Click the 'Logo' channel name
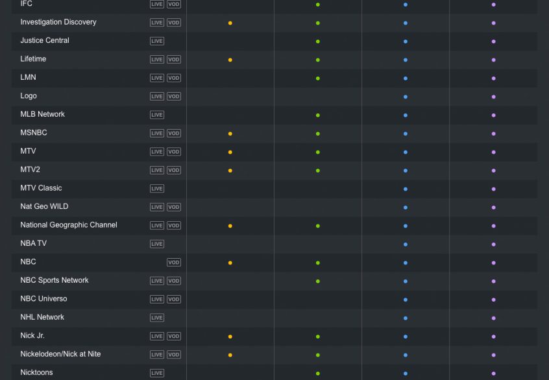This screenshot has width=549, height=380. click(x=29, y=96)
